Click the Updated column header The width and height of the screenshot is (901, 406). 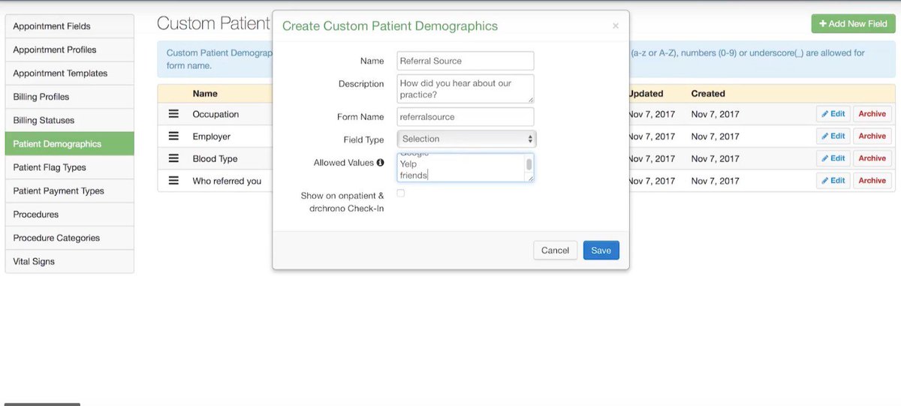click(646, 94)
